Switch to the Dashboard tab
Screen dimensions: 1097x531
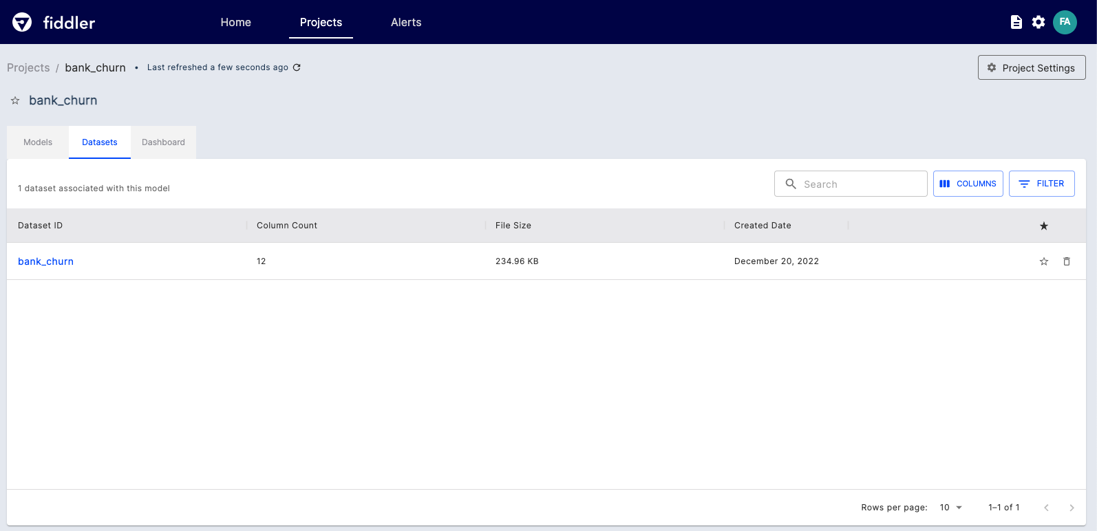[x=163, y=142]
